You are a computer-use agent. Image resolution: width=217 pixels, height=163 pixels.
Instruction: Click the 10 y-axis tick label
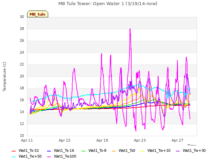[x=22, y=136]
